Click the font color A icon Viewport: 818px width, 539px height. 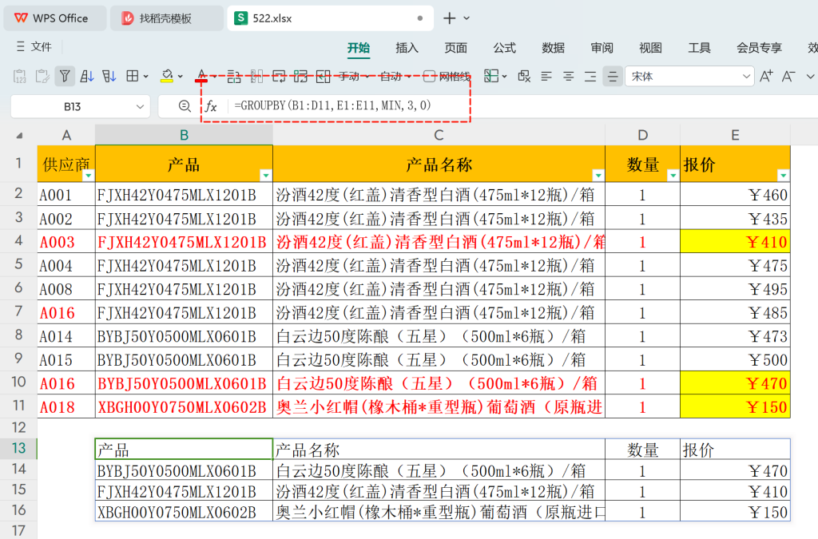point(202,77)
